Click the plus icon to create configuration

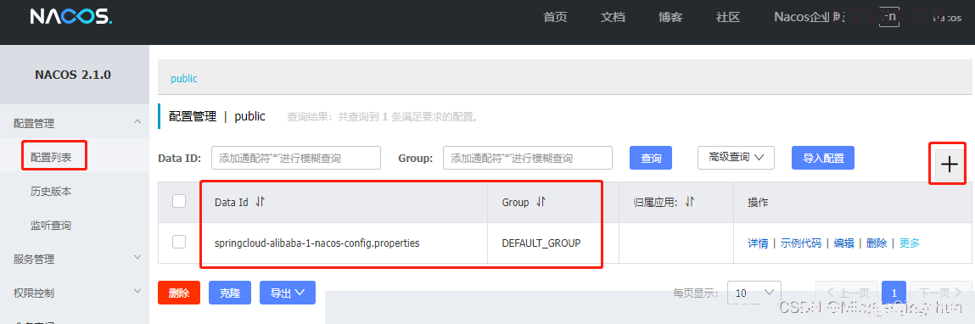949,164
